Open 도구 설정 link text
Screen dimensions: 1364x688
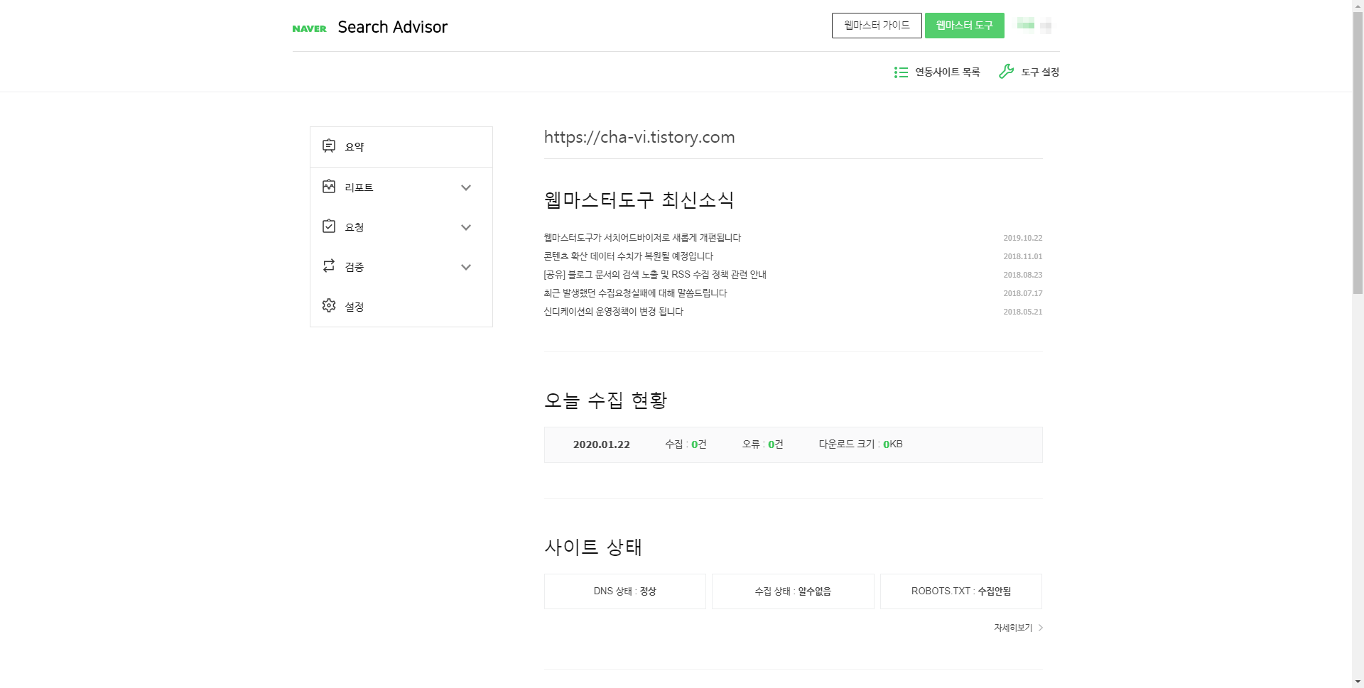(1040, 72)
